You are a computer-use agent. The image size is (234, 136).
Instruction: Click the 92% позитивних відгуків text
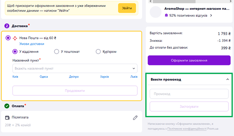click(x=188, y=16)
